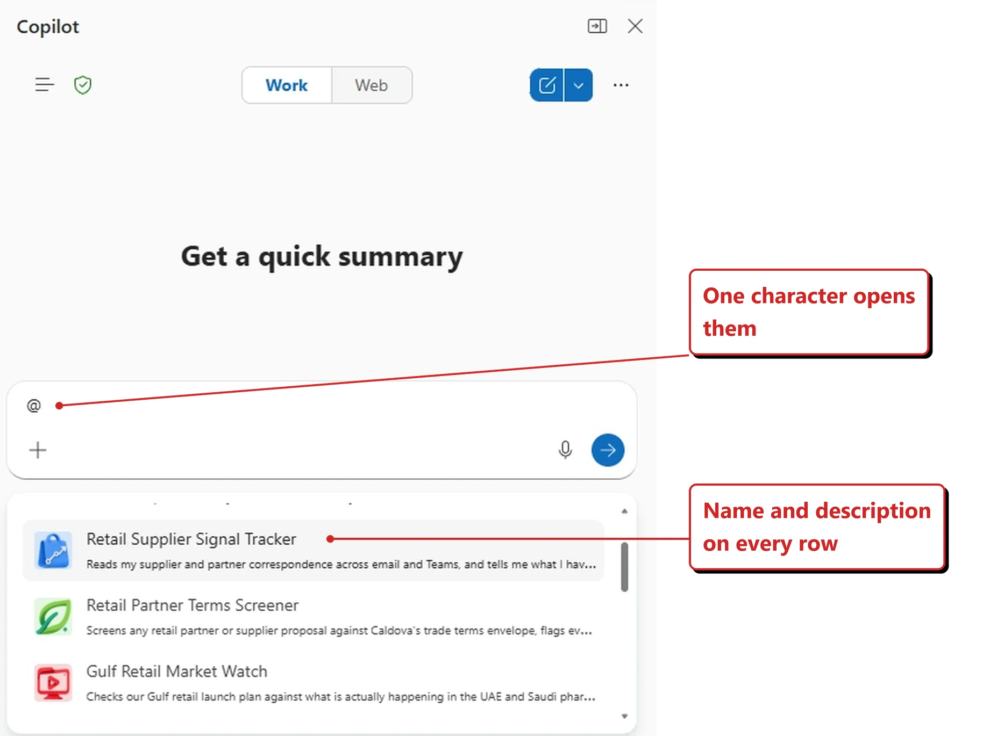Select Gulf Retail Market Watch agent
990x736 pixels.
[x=314, y=682]
